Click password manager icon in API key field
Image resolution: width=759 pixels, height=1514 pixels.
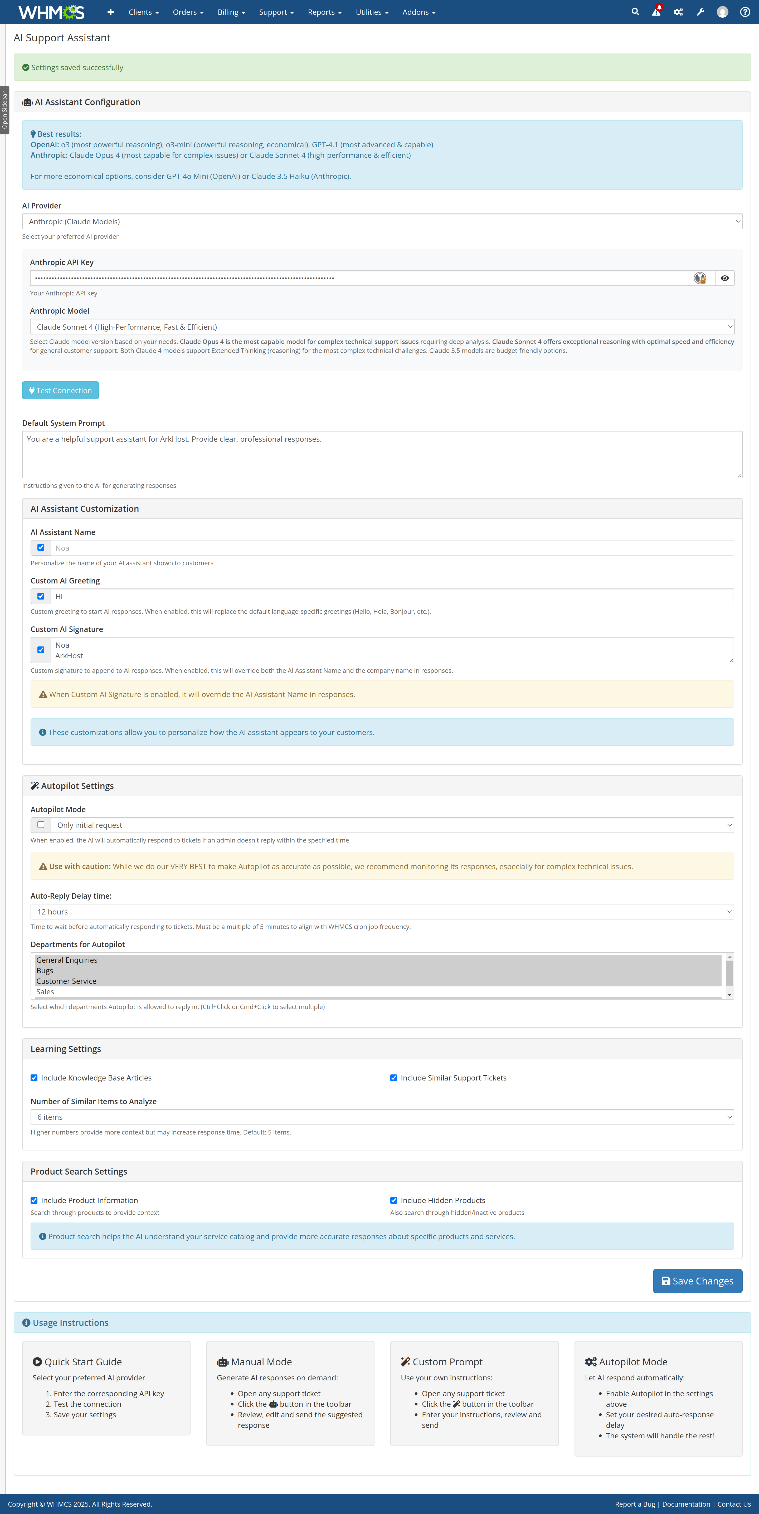pos(700,278)
